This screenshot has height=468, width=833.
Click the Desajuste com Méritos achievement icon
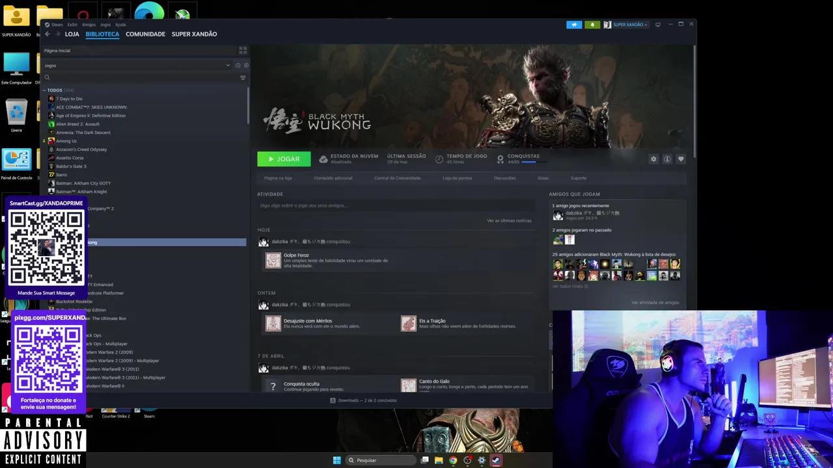pyautogui.click(x=273, y=323)
